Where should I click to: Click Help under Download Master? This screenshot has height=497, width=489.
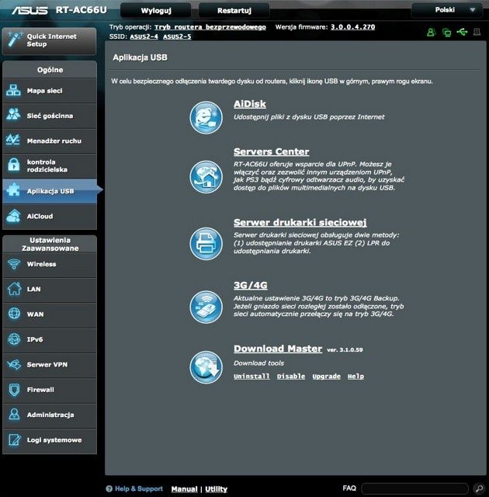tap(355, 376)
